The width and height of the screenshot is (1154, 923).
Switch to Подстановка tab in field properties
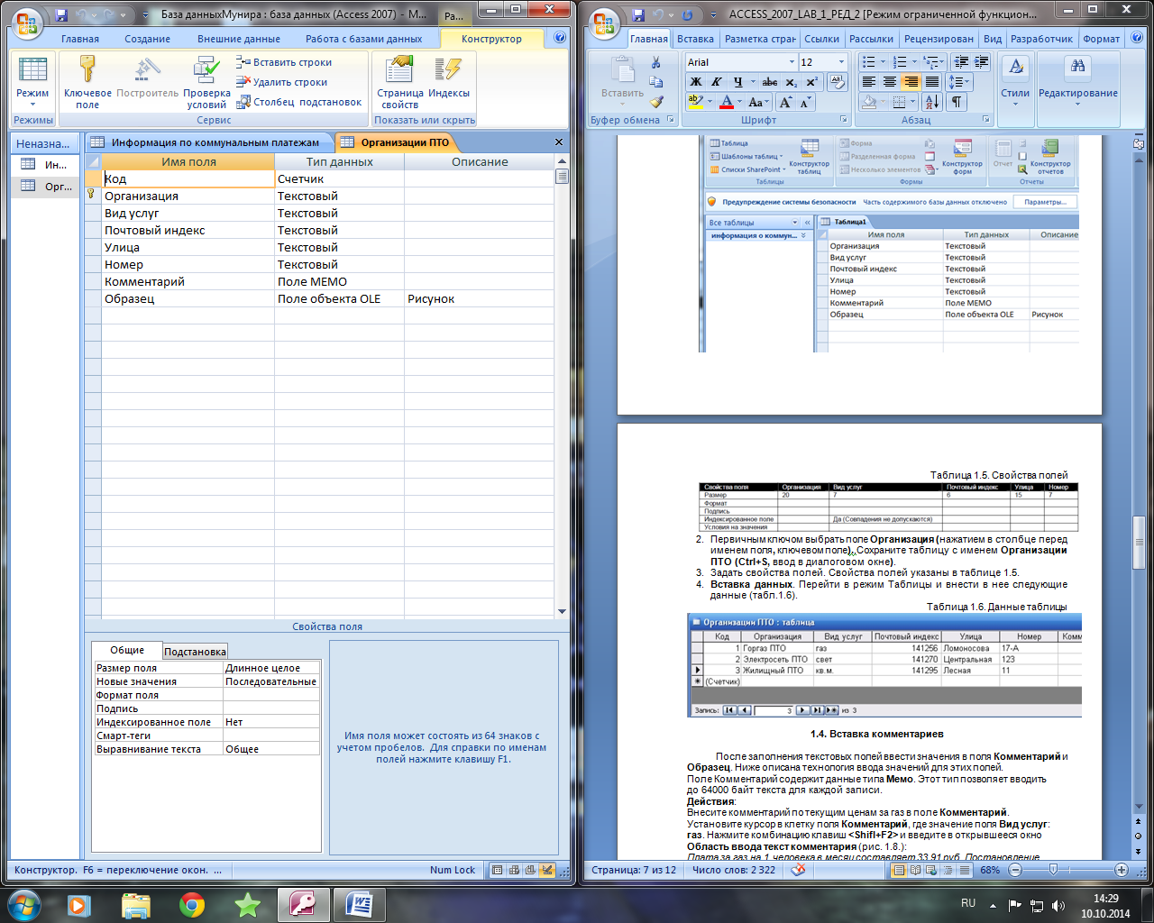pyautogui.click(x=195, y=651)
